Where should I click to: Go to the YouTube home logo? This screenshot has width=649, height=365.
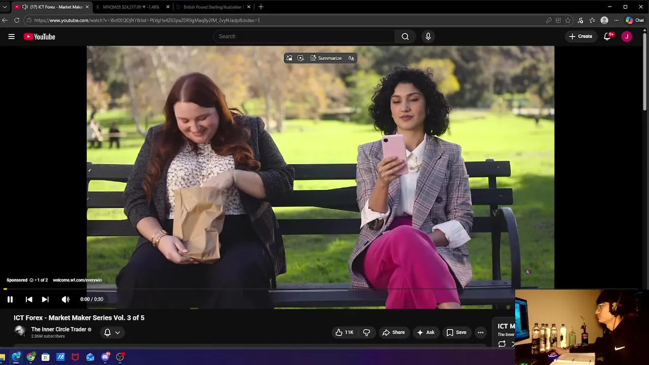[x=39, y=36]
